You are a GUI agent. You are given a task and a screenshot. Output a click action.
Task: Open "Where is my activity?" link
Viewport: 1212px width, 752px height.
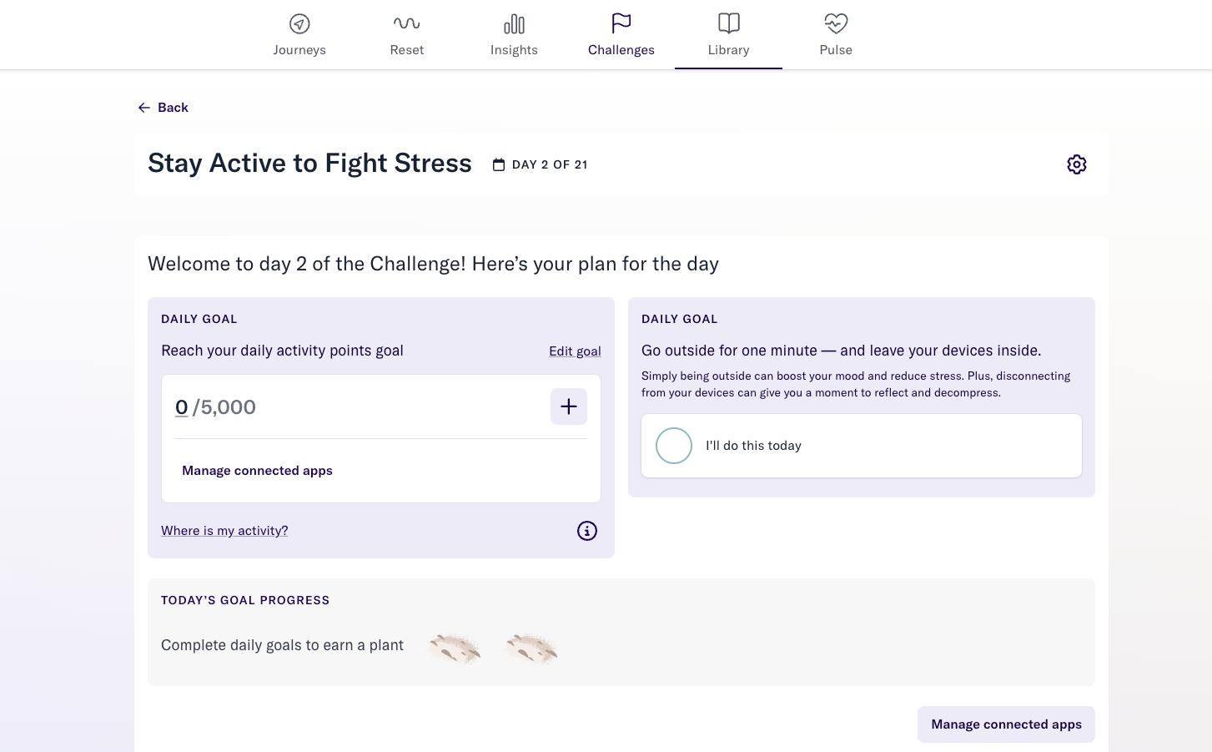[x=224, y=531]
